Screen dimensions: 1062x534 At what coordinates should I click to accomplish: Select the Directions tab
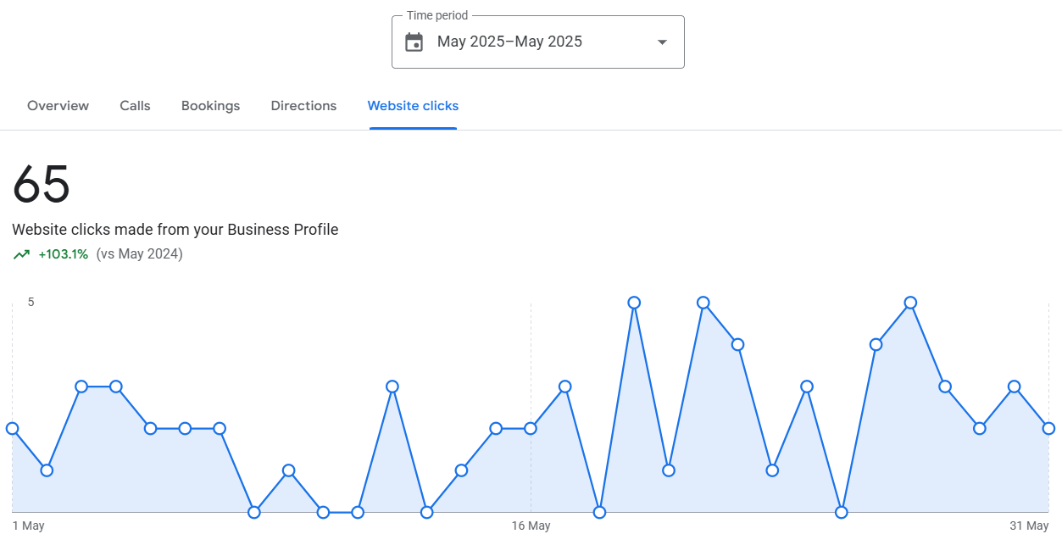tap(303, 106)
